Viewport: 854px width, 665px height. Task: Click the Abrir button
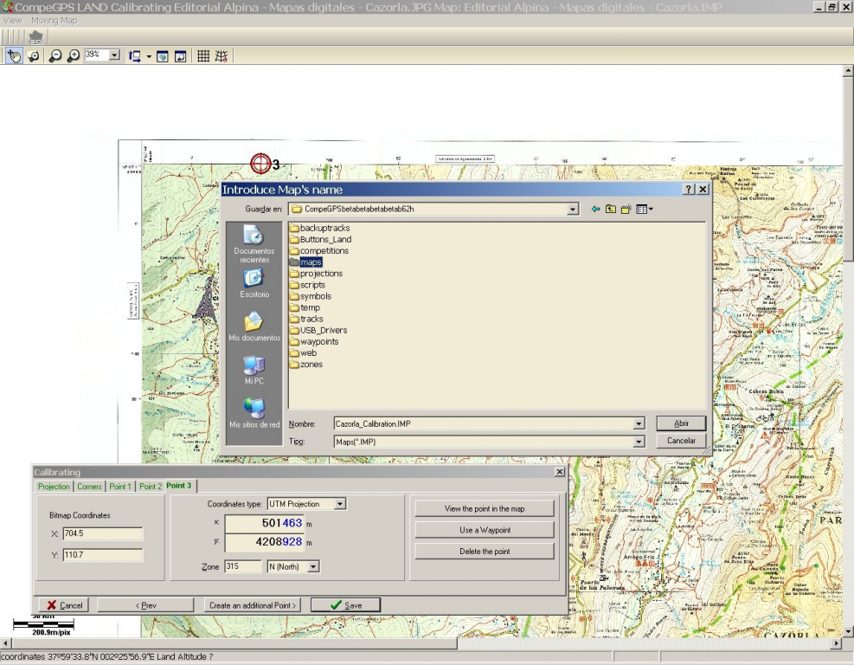click(681, 423)
